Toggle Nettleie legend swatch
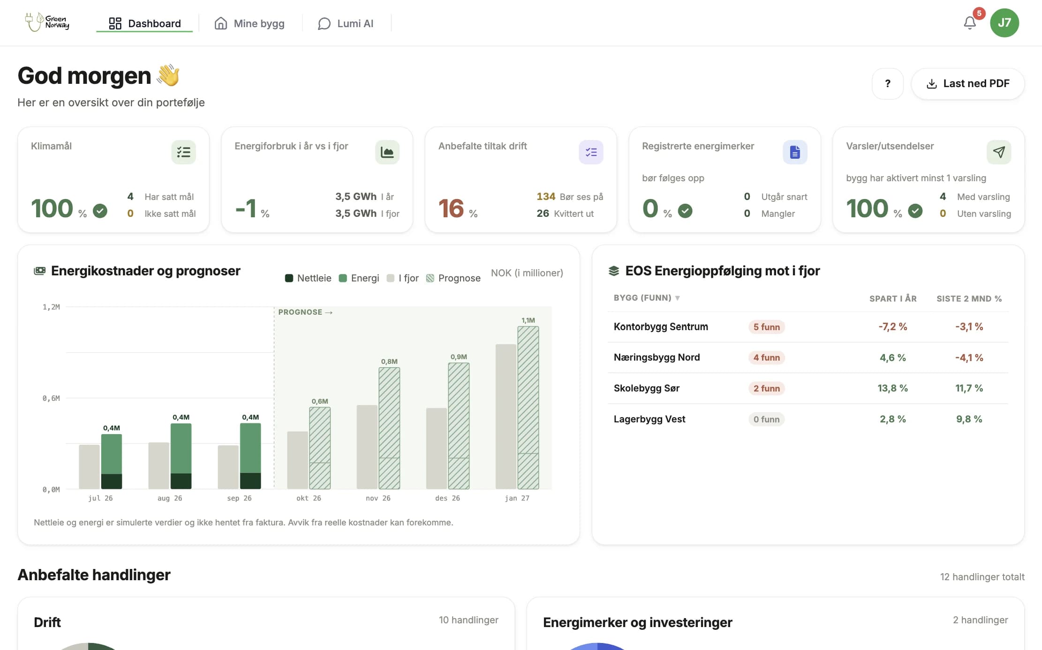 289,278
